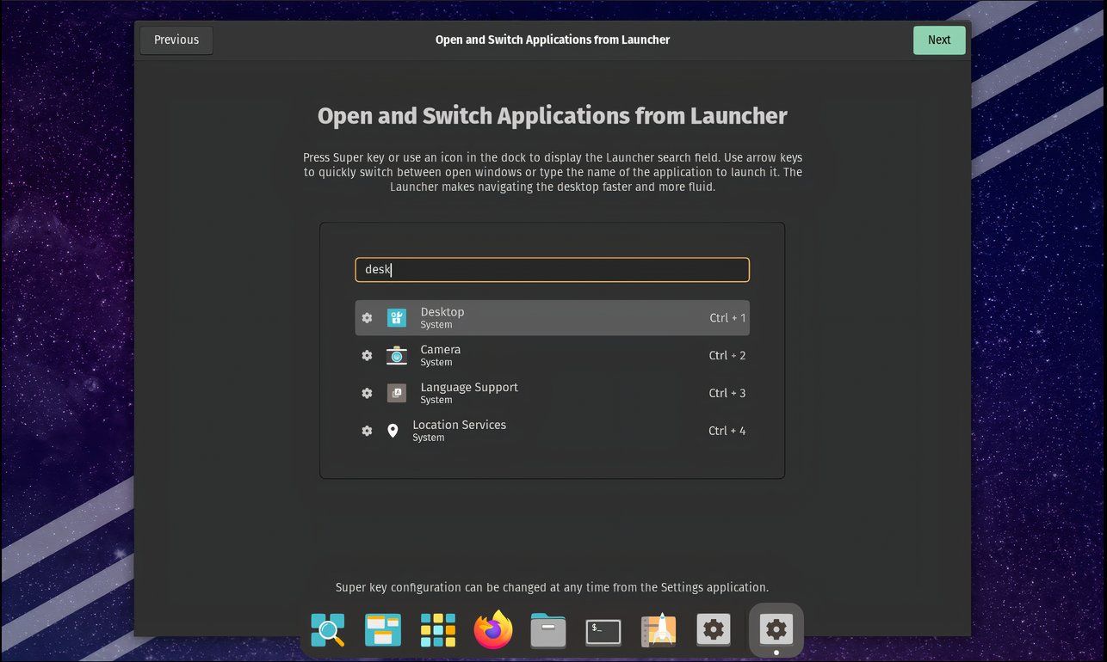Click the launcher search field containing desk

[552, 269]
